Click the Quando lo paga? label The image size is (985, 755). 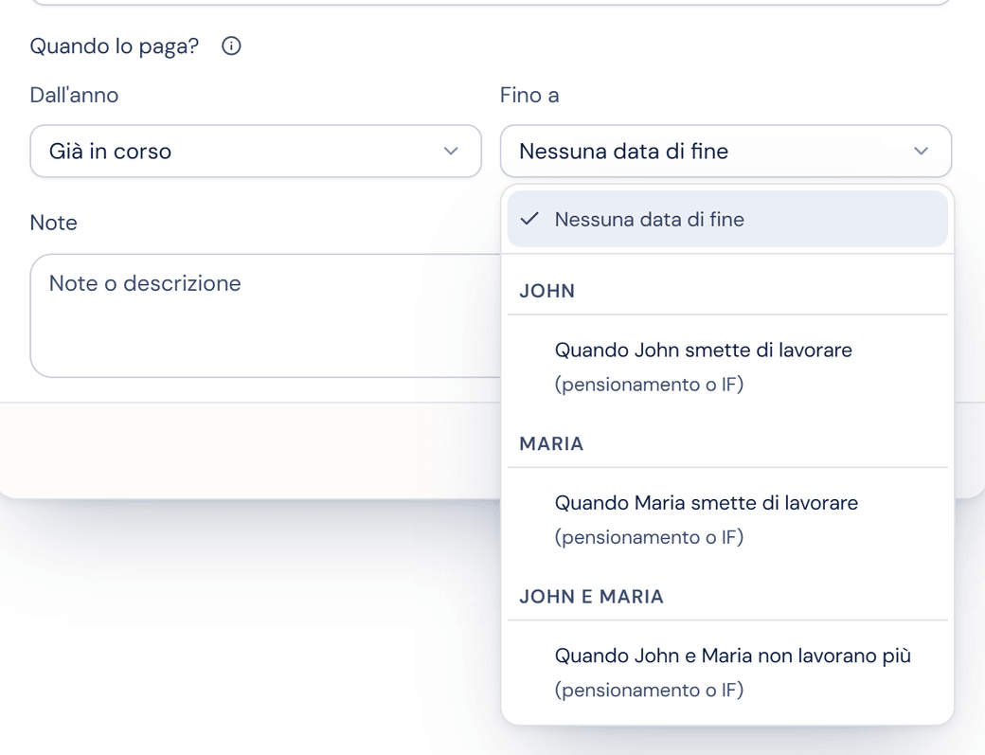(x=115, y=46)
